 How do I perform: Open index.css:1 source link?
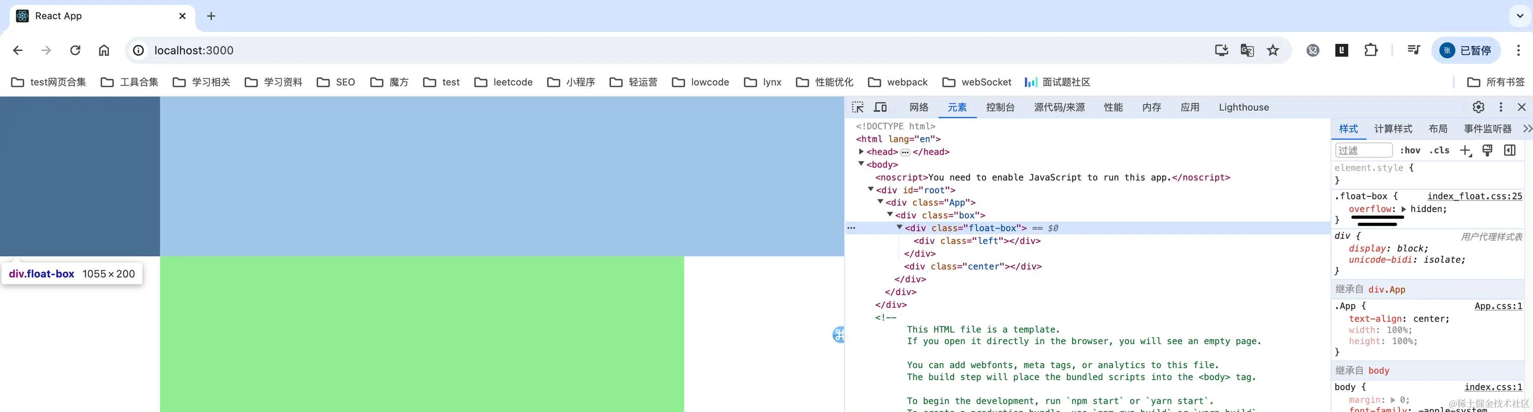click(x=1493, y=387)
